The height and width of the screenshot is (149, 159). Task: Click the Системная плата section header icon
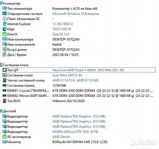coord(1,65)
